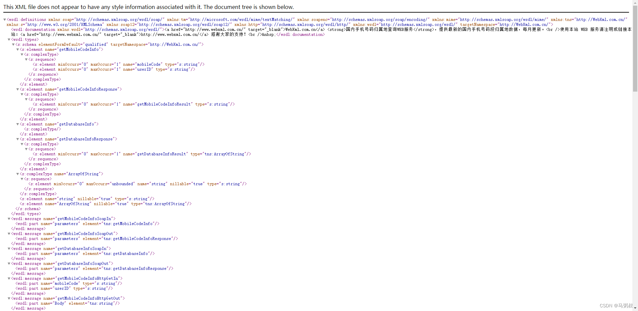Collapse s:complexType name="ArrayOfString" triangle
638x311 pixels.
[x=18, y=174]
